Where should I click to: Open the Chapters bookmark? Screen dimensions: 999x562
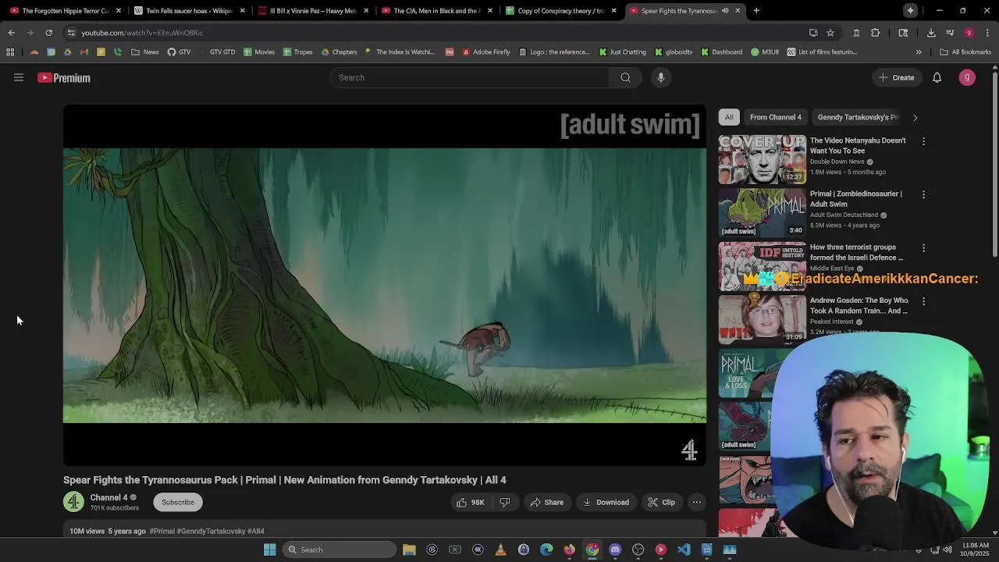(x=339, y=52)
